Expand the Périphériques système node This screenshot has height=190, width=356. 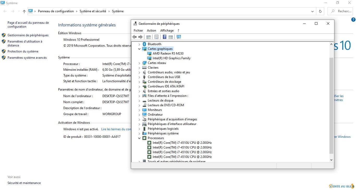(139, 133)
